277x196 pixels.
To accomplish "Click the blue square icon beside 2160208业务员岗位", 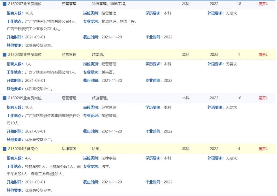I will (x=4, y=55).
